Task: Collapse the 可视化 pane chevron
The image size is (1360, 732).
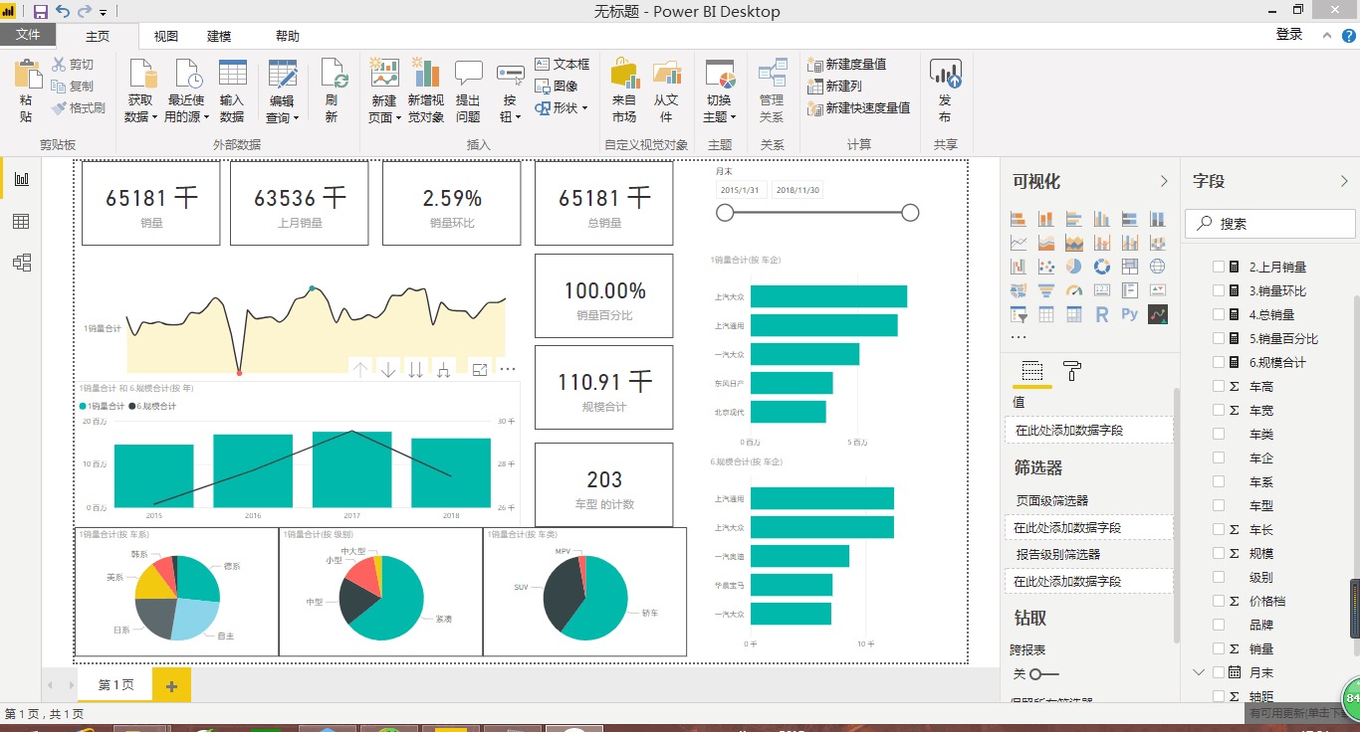Action: (x=1164, y=181)
